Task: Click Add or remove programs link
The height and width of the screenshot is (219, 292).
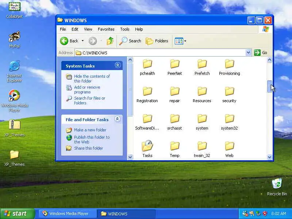Action: coord(87,89)
